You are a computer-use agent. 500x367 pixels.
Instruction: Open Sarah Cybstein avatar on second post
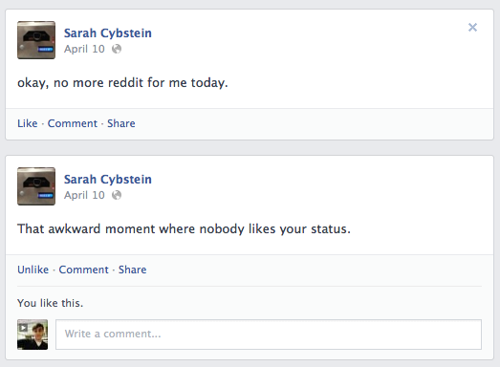click(x=36, y=186)
